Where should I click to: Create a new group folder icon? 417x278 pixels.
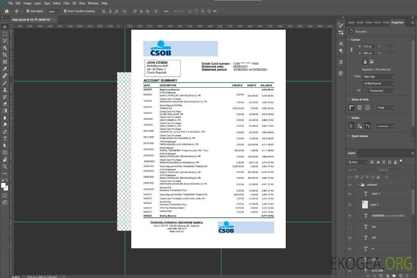tap(394, 276)
